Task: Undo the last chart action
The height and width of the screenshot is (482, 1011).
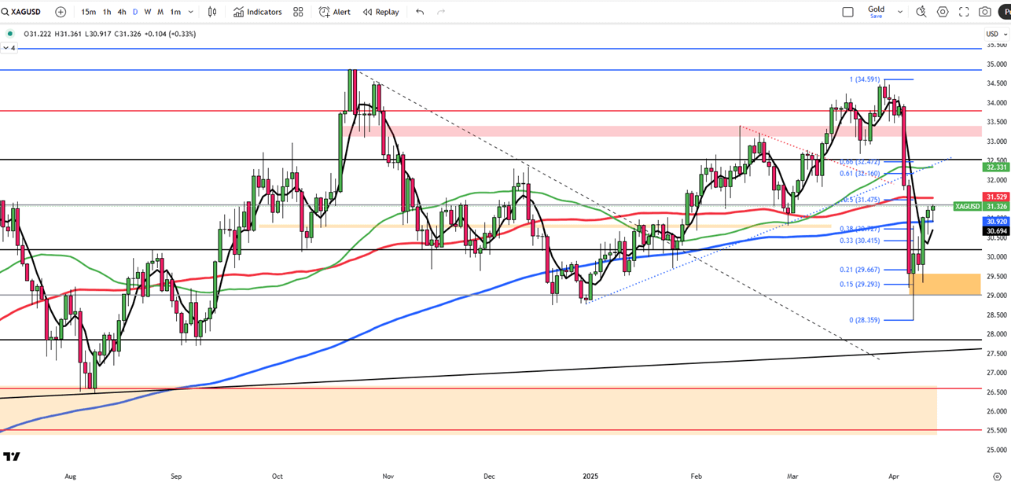Action: (x=420, y=12)
